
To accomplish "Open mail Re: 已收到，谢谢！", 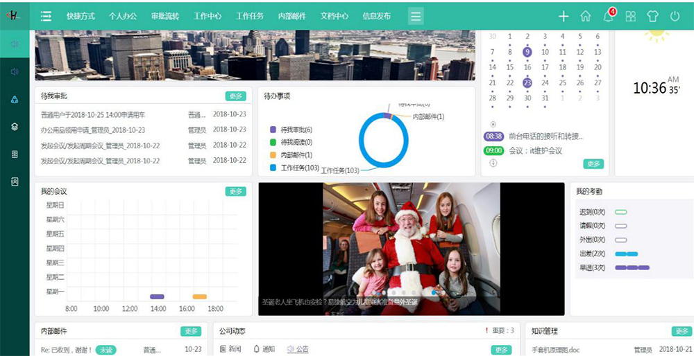I will coord(67,349).
